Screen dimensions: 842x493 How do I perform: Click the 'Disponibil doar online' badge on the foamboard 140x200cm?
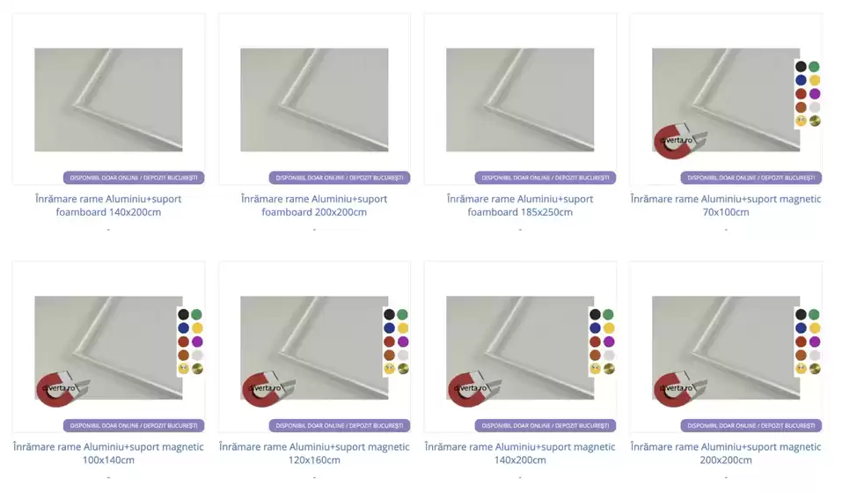click(x=134, y=178)
